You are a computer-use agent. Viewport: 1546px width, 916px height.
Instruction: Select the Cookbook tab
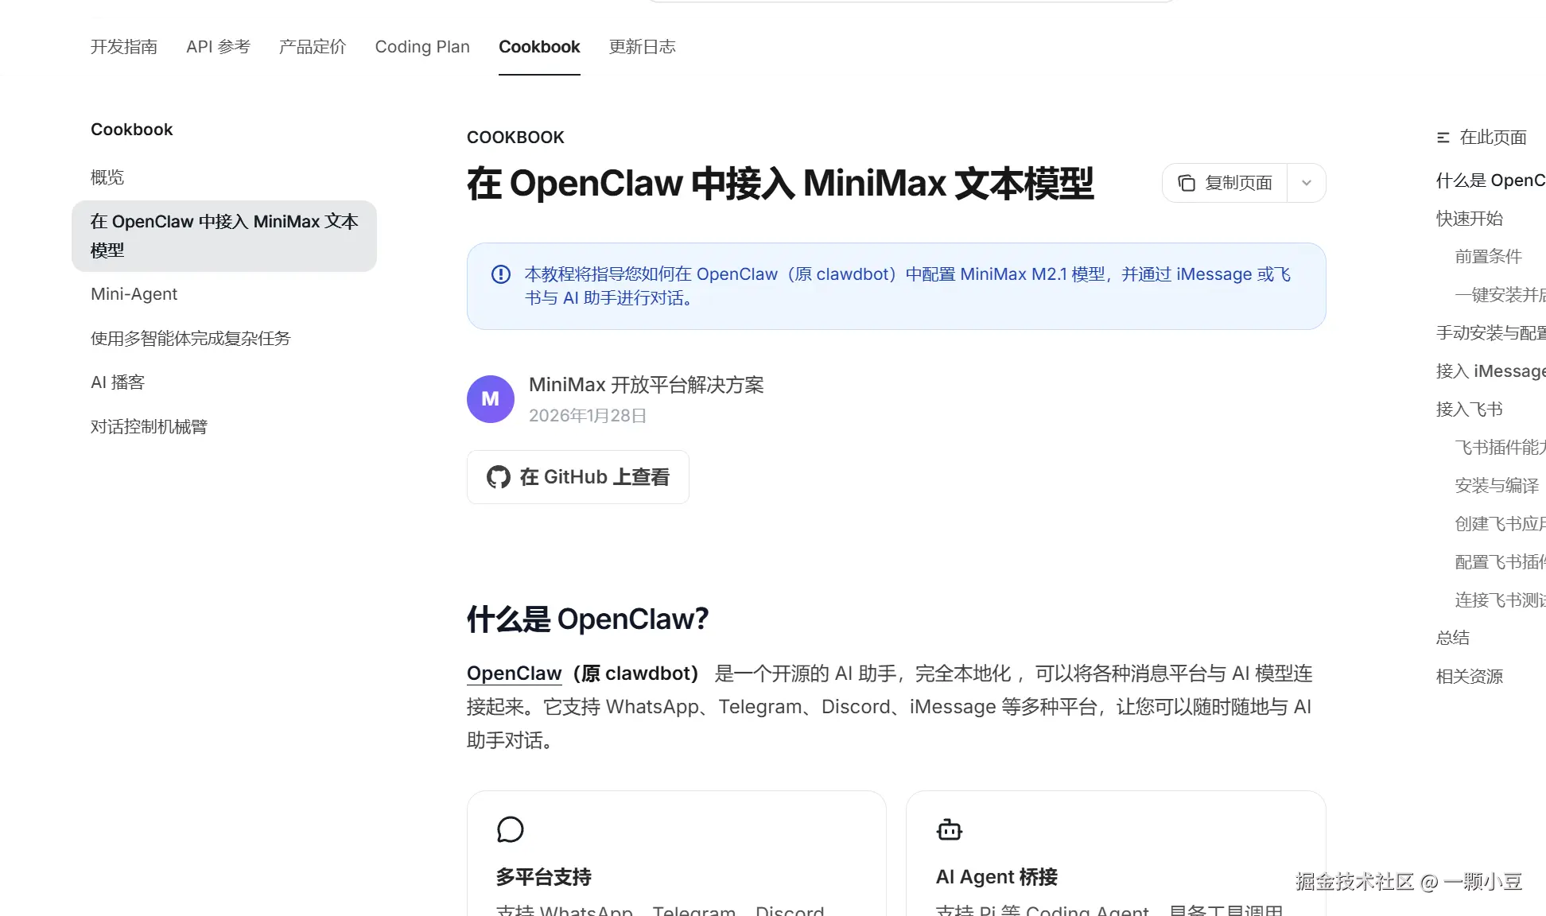(x=539, y=47)
